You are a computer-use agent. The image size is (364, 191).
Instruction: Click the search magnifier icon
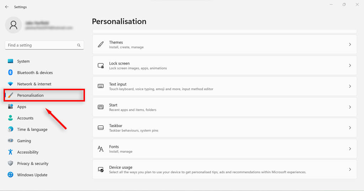click(79, 45)
